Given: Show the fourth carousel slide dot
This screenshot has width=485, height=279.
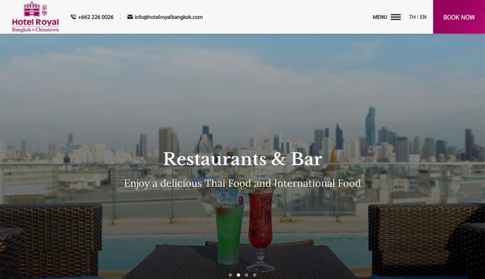Looking at the screenshot, I should tap(254, 275).
